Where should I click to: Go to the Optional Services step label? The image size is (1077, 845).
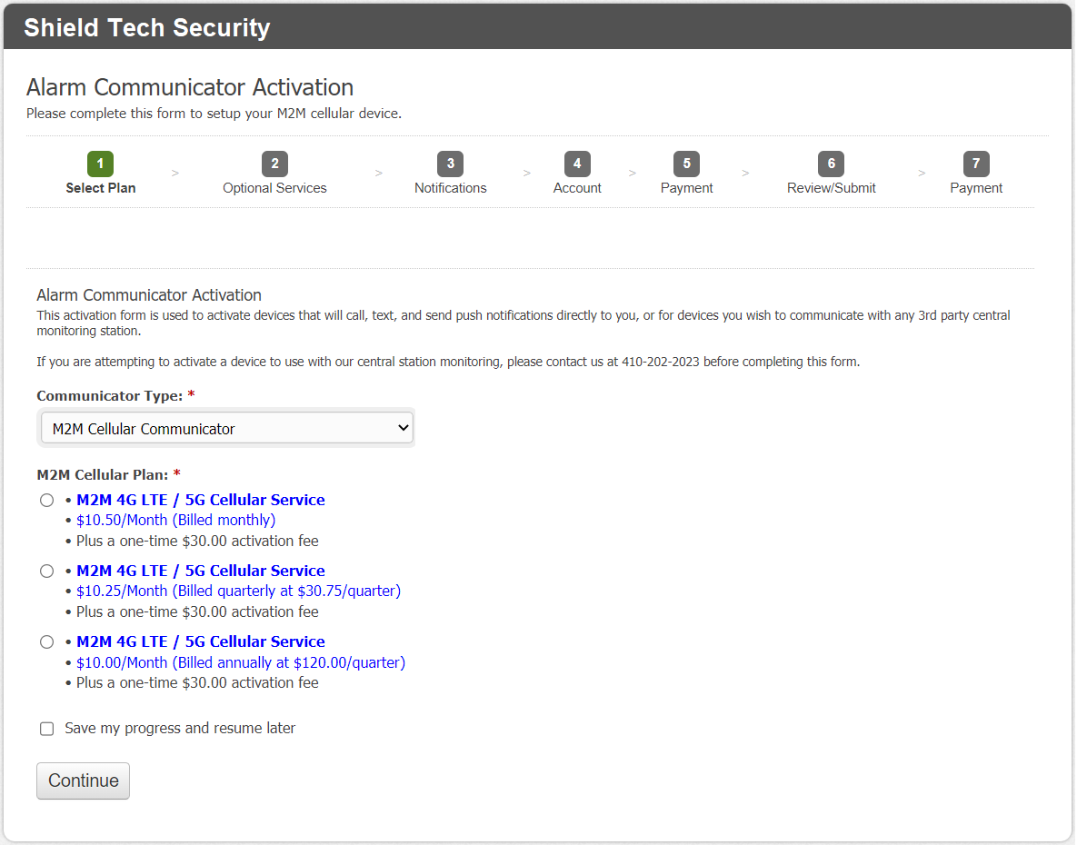[x=274, y=188]
